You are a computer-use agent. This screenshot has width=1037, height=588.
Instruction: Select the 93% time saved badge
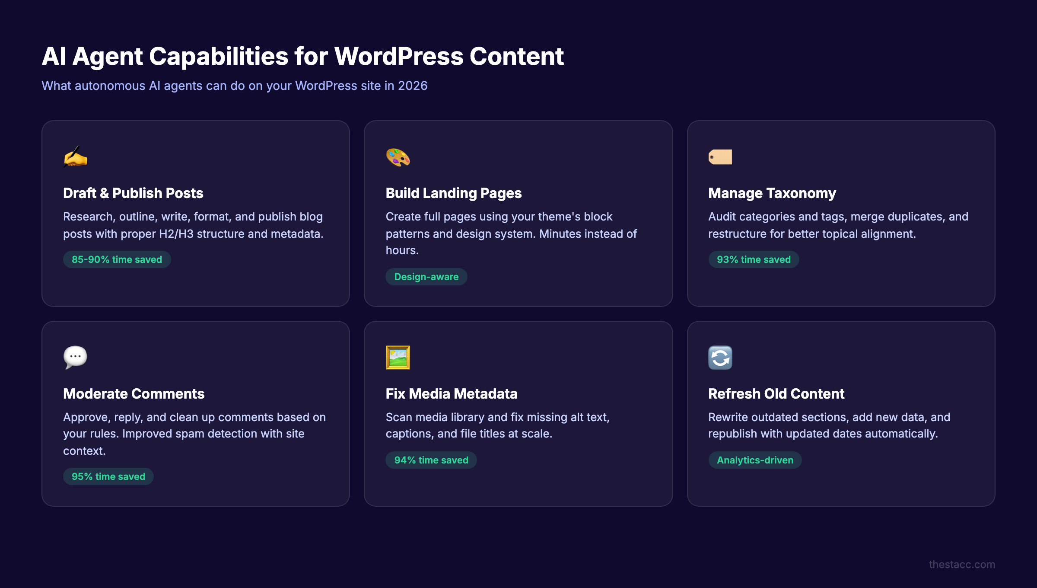[x=754, y=259]
